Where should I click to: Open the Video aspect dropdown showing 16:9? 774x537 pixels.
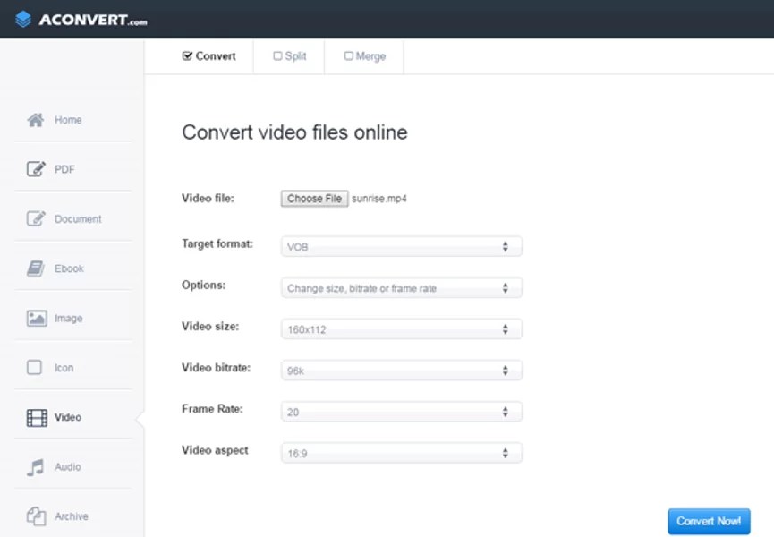400,452
